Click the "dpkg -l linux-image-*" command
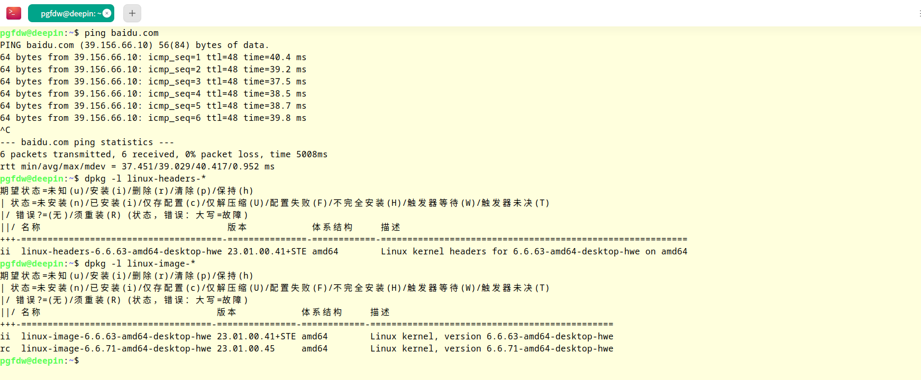The width and height of the screenshot is (921, 380). (140, 263)
